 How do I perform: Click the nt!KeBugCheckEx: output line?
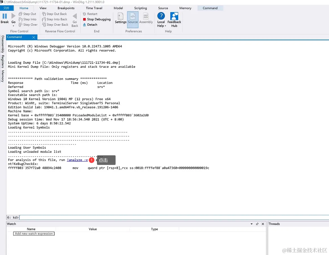(x=23, y=164)
